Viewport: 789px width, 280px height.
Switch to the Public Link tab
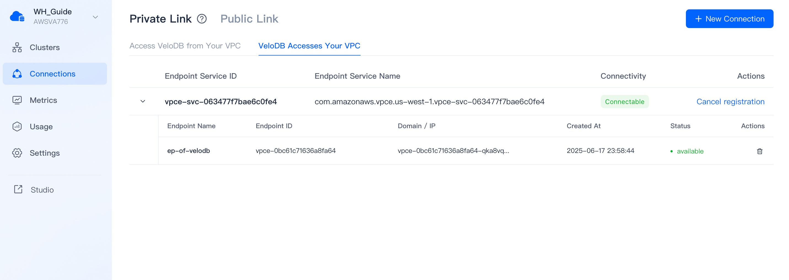[249, 19]
